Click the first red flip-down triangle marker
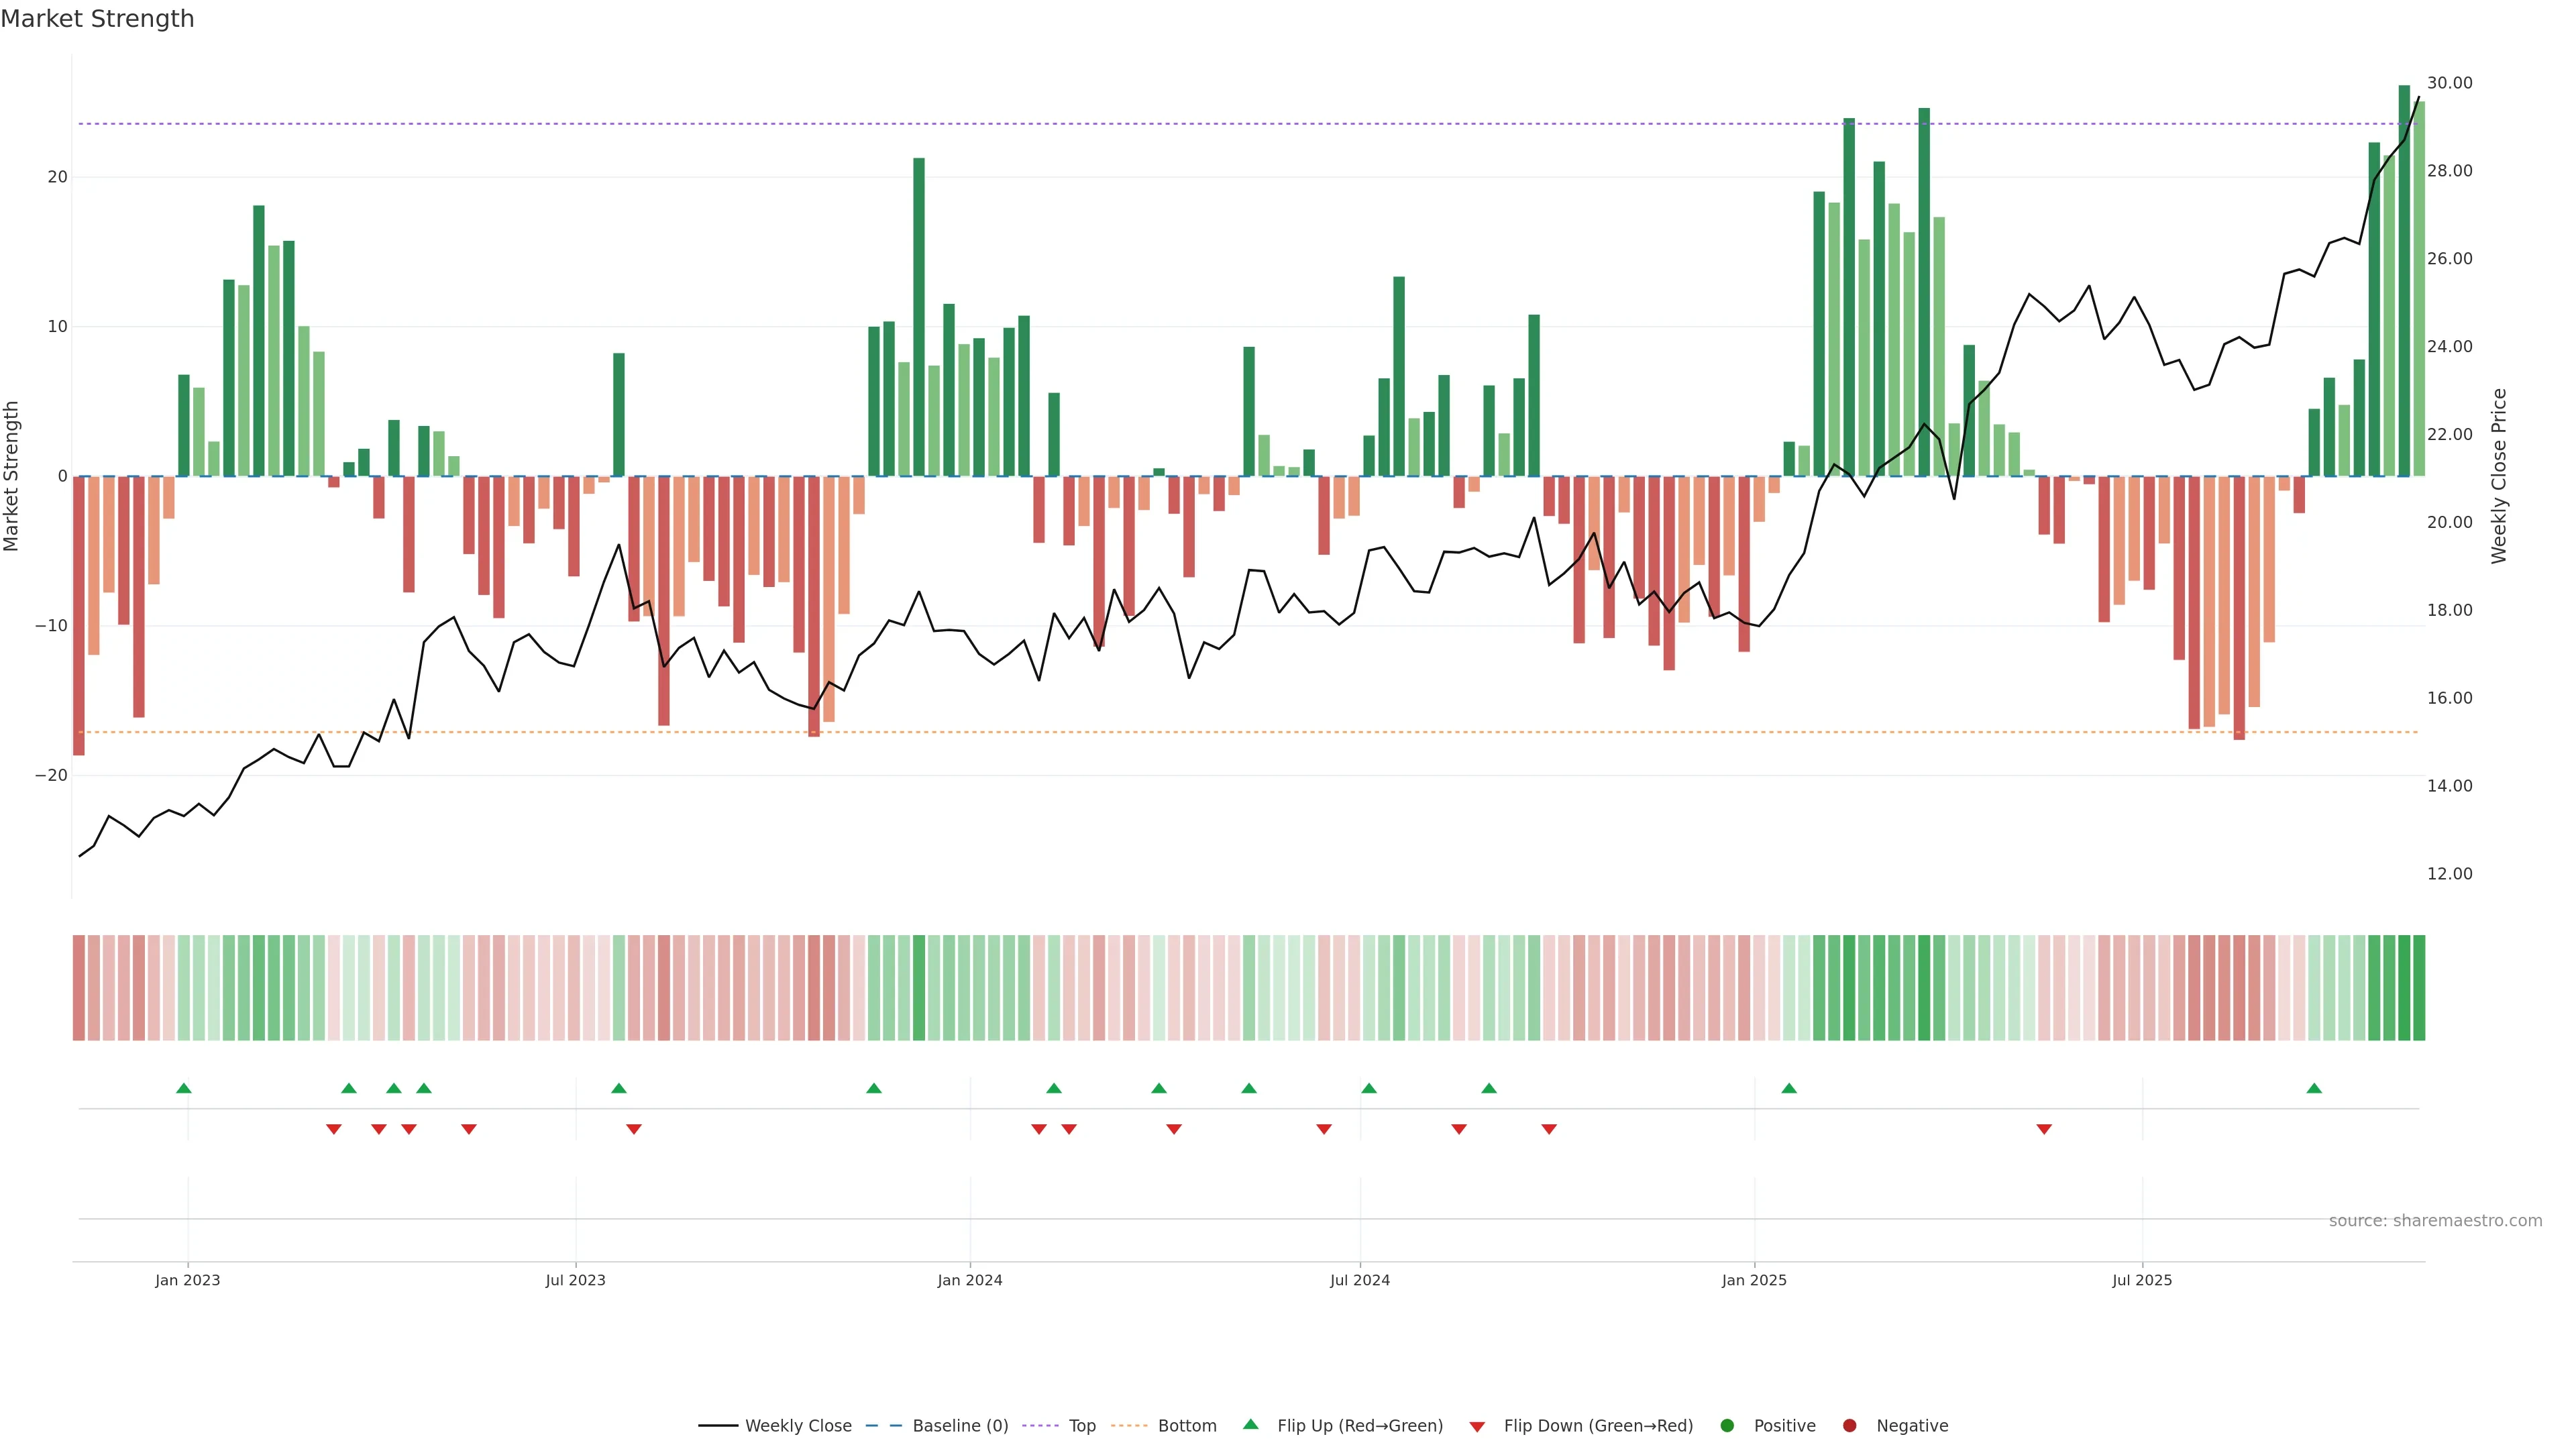The width and height of the screenshot is (2576, 1449). click(334, 1129)
